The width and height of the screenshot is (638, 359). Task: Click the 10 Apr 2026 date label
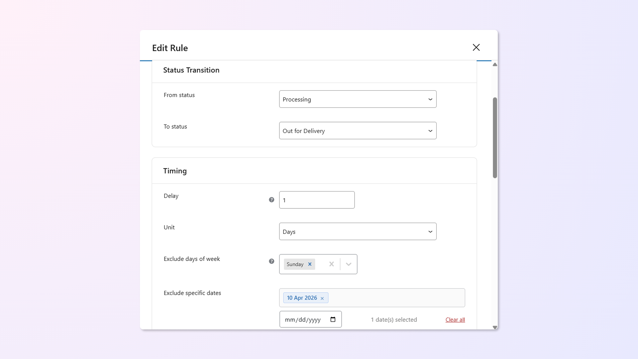(x=302, y=298)
